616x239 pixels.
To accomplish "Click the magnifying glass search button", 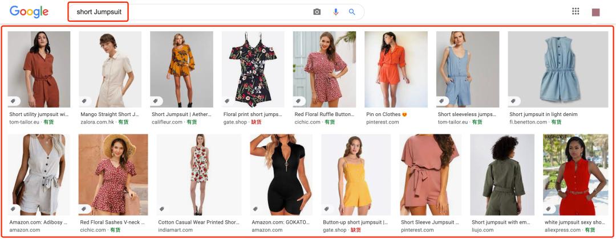I will (352, 12).
